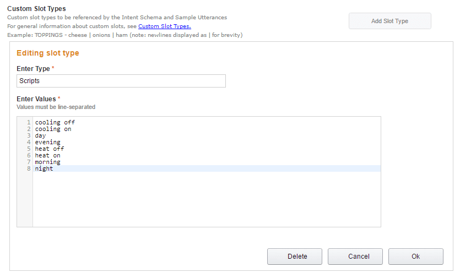
Task: Click the "cooling on" value line
Action: point(53,129)
